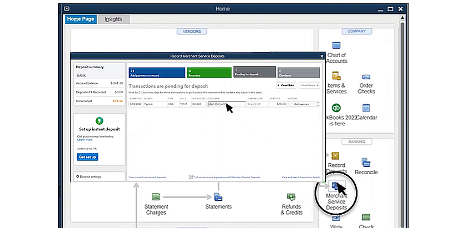Open the Chart of Accounts icon
Screen dimensions: 467x228
click(336, 46)
